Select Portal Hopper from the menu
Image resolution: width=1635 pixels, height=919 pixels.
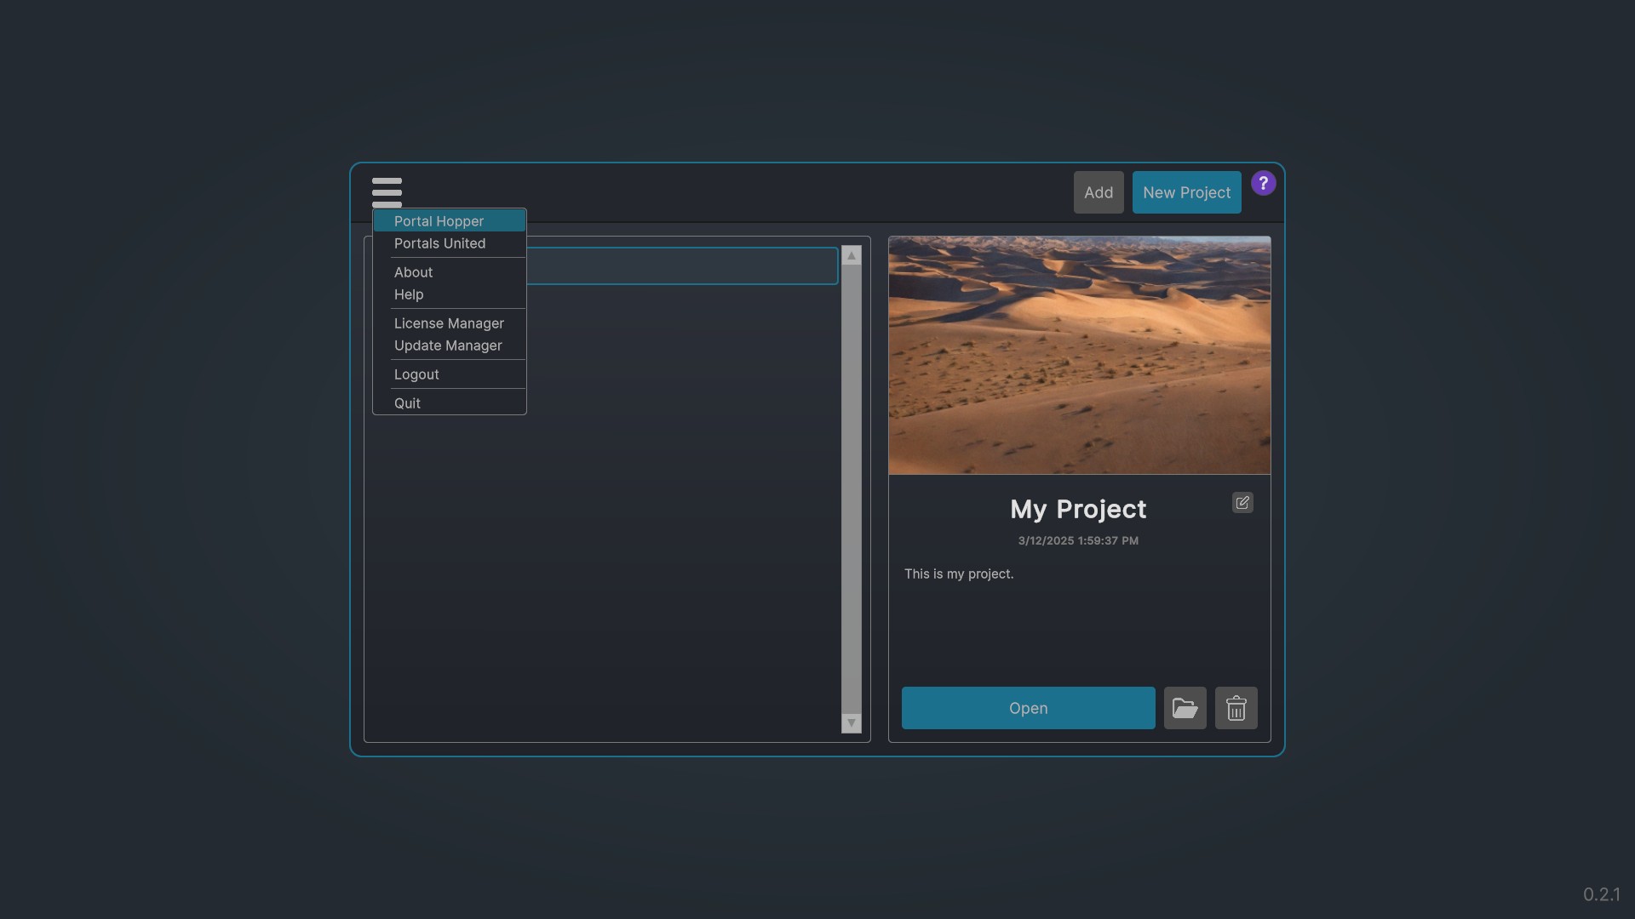pyautogui.click(x=438, y=221)
